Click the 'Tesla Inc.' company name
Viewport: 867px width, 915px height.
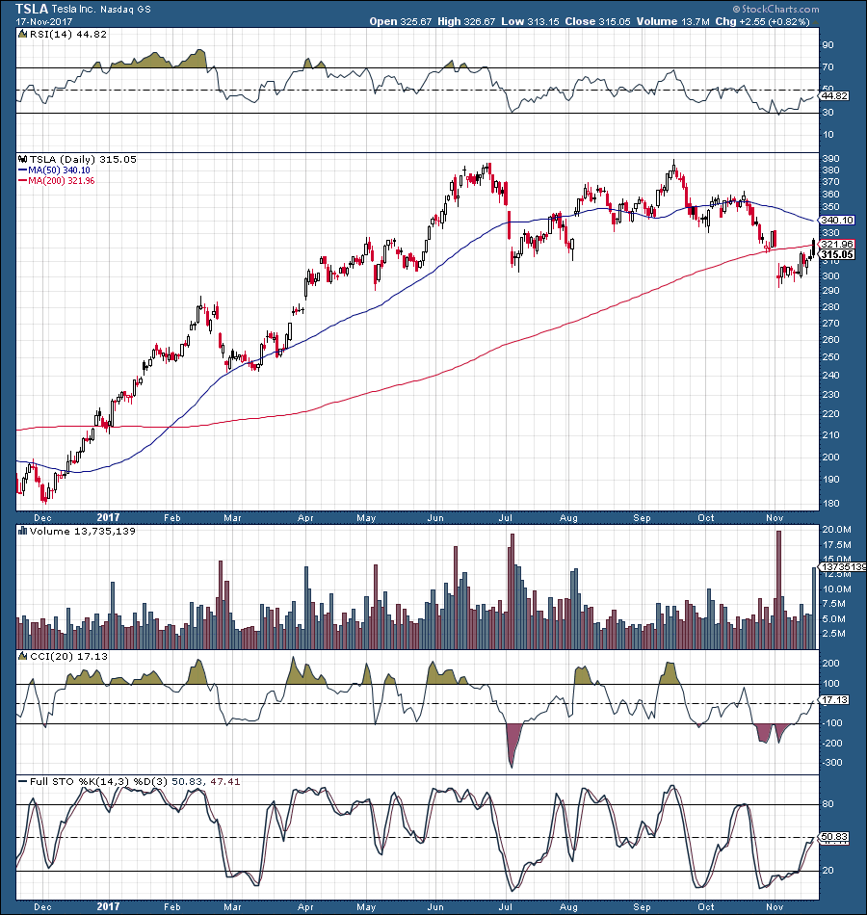click(x=73, y=10)
